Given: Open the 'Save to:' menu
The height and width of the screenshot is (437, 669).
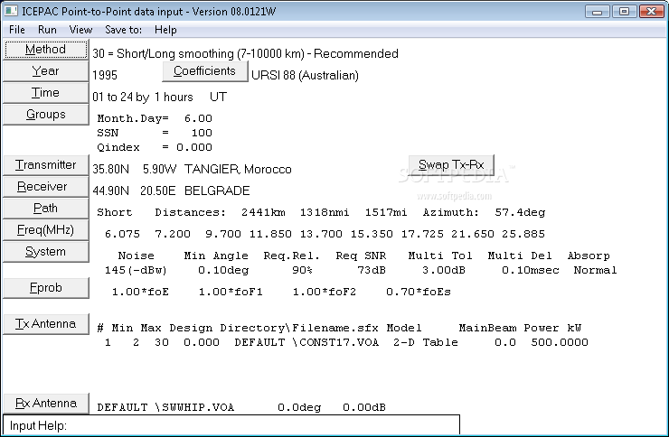Looking at the screenshot, I should click(x=123, y=30).
